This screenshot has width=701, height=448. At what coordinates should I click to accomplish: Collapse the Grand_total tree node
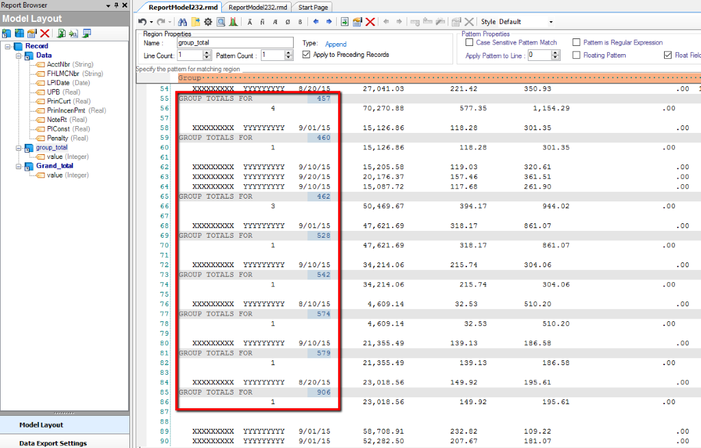click(x=18, y=166)
